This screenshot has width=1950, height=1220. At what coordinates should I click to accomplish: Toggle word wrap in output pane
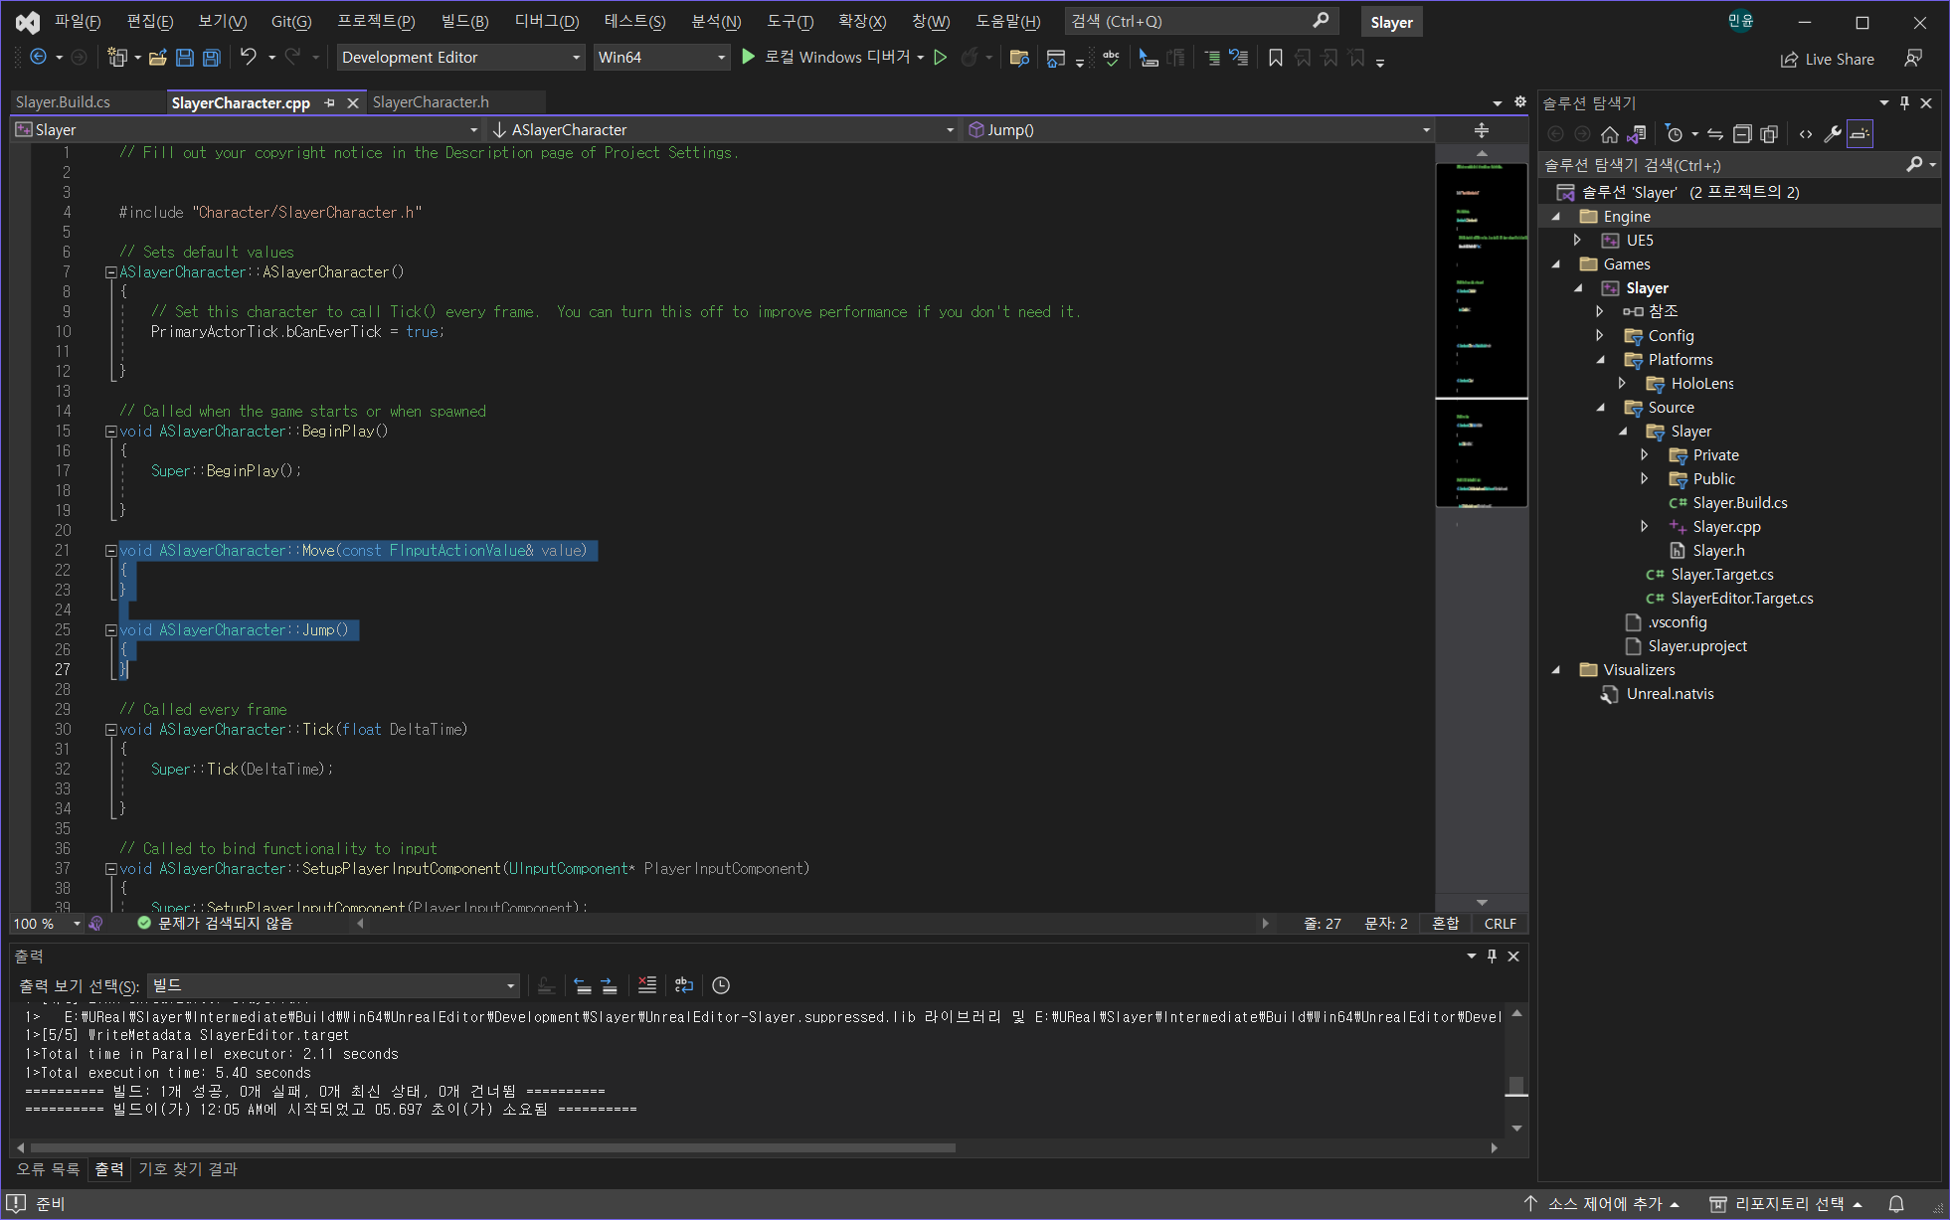tap(684, 985)
